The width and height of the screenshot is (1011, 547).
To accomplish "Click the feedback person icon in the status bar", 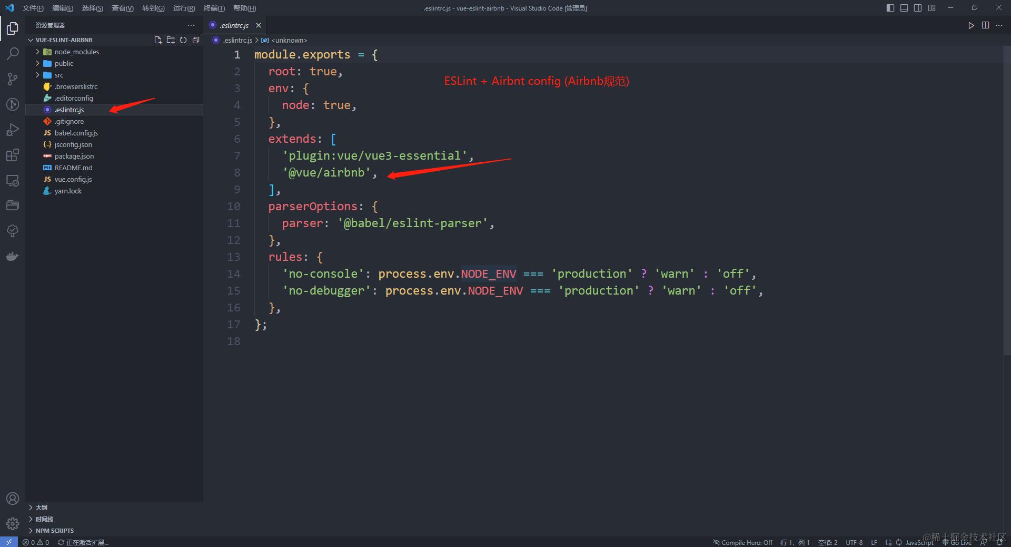I will tap(983, 542).
